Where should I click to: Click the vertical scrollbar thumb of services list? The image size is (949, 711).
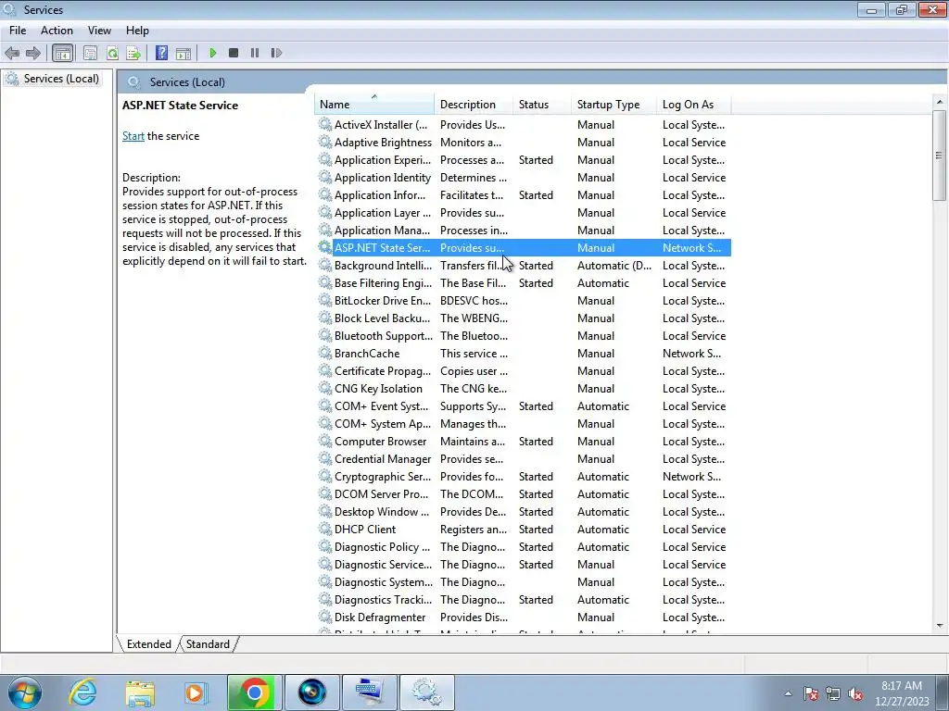[940, 155]
